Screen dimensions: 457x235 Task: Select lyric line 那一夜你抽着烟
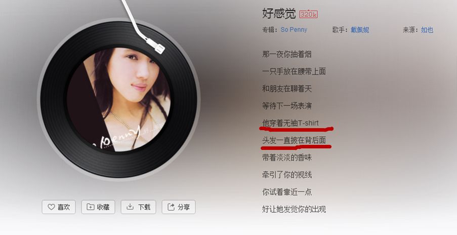[287, 54]
